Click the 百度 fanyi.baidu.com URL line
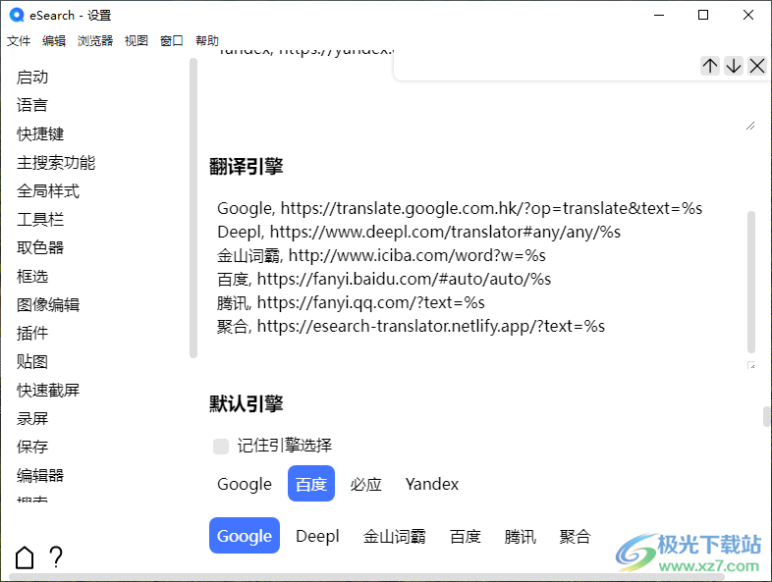This screenshot has width=772, height=582. coord(384,279)
